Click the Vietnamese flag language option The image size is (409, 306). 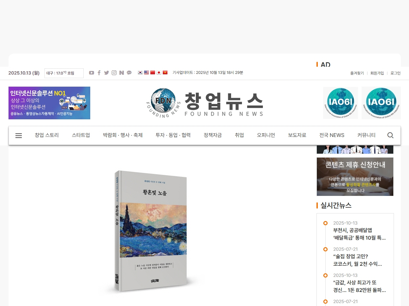coord(165,73)
